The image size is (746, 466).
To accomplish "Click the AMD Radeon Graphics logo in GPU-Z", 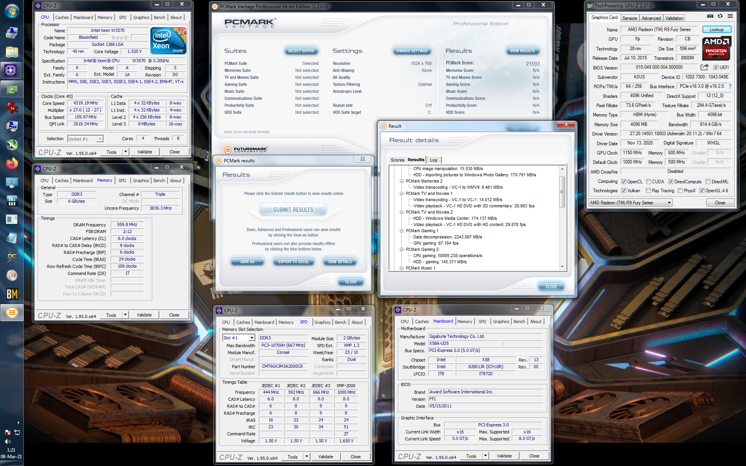I will pyautogui.click(x=716, y=49).
